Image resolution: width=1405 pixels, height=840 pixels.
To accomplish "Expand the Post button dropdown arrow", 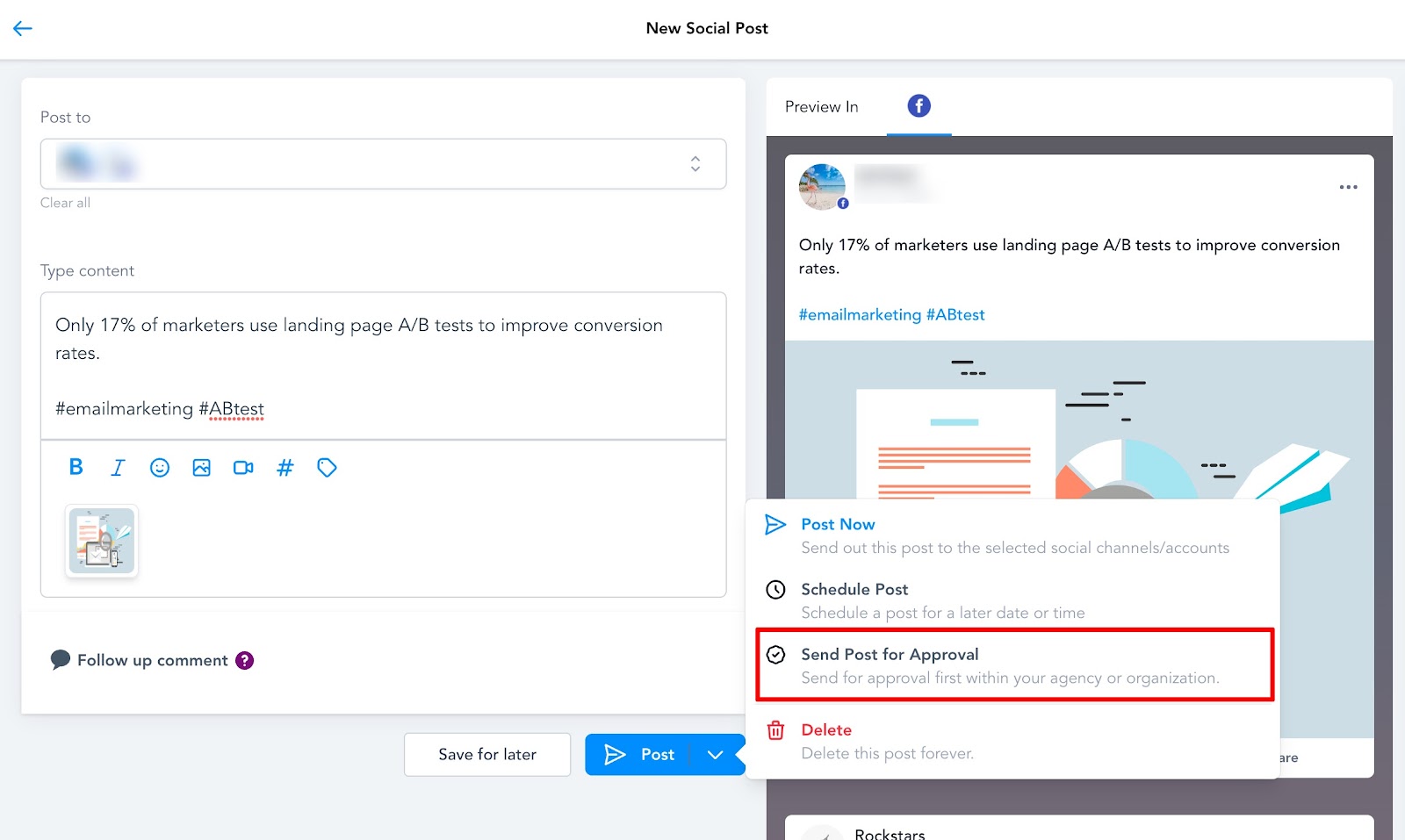I will point(716,755).
